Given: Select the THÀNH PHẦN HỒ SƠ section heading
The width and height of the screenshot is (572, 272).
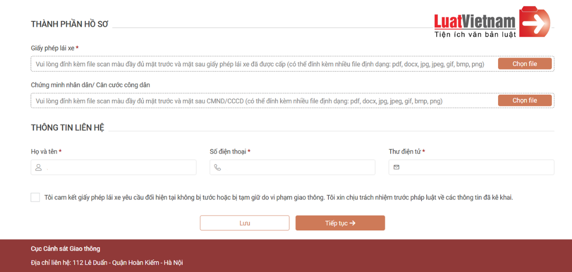Looking at the screenshot, I should [70, 24].
